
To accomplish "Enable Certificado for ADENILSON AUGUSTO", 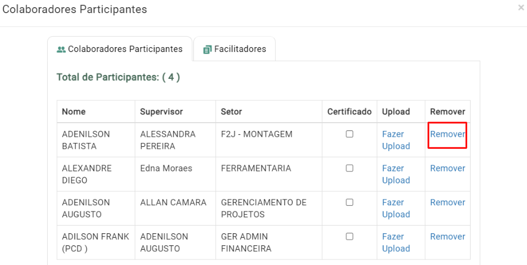I will coord(350,202).
